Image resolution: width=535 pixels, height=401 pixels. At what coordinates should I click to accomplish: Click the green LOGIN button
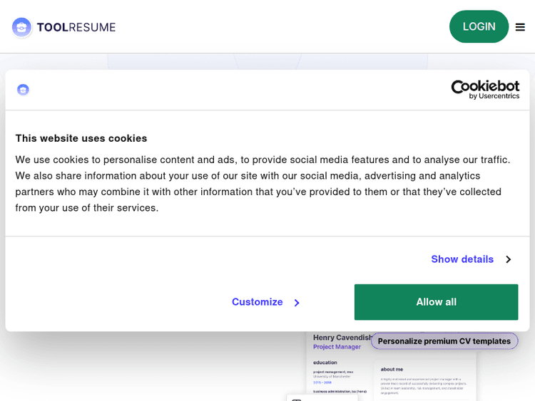(x=479, y=26)
